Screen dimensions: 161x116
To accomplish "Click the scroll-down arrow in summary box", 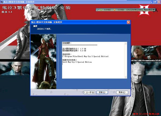I will [x=126, y=77].
